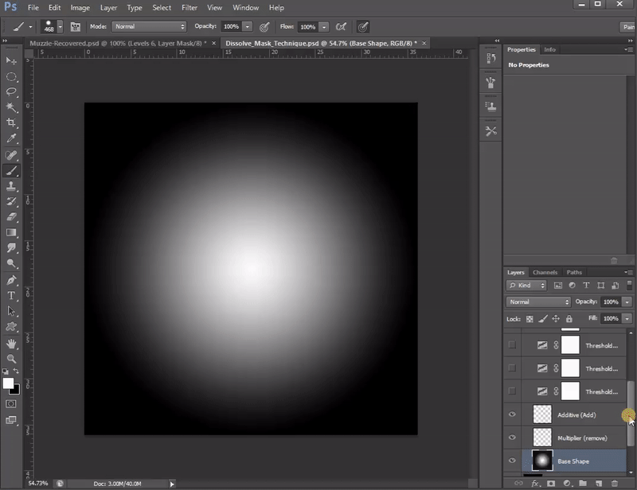Toggle visibility of Multiplier (remove) layer
This screenshot has width=637, height=490.
pyautogui.click(x=512, y=437)
